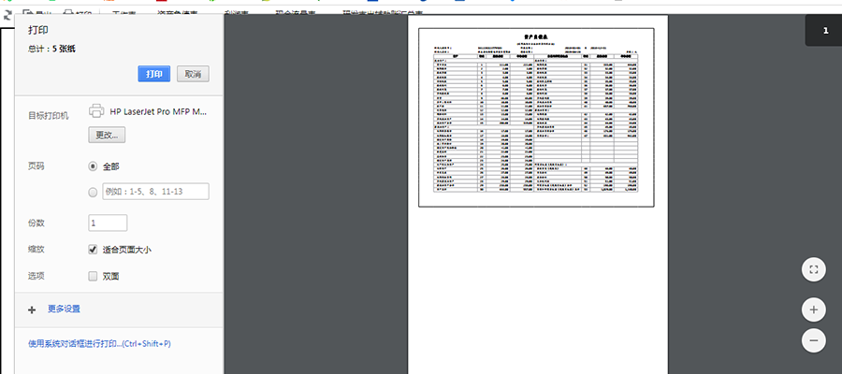Viewport: 842px width, 374px height.
Task: Enable the 双面 duplex checkbox
Action: click(93, 276)
